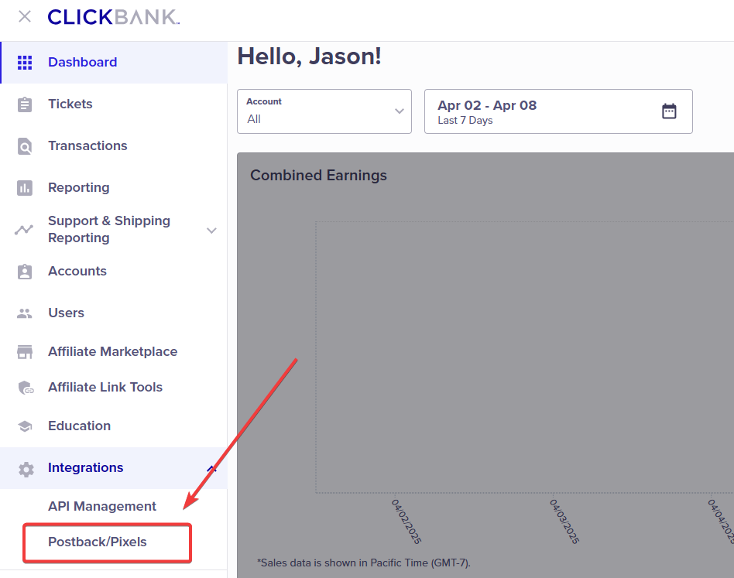The height and width of the screenshot is (578, 734).
Task: Click the Hello, Jason! greeting
Action: pos(310,56)
